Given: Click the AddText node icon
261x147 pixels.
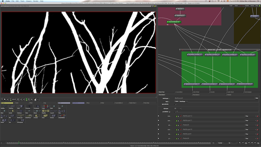Looking at the screenshot, I should point(13,107).
